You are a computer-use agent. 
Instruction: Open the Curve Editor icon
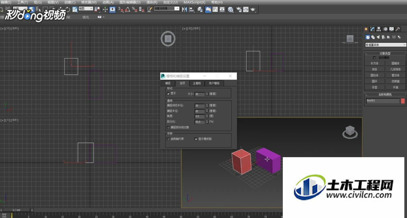point(215,10)
